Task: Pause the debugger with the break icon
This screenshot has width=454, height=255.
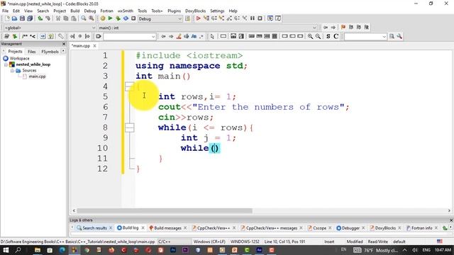Action: pyautogui.click(x=253, y=18)
